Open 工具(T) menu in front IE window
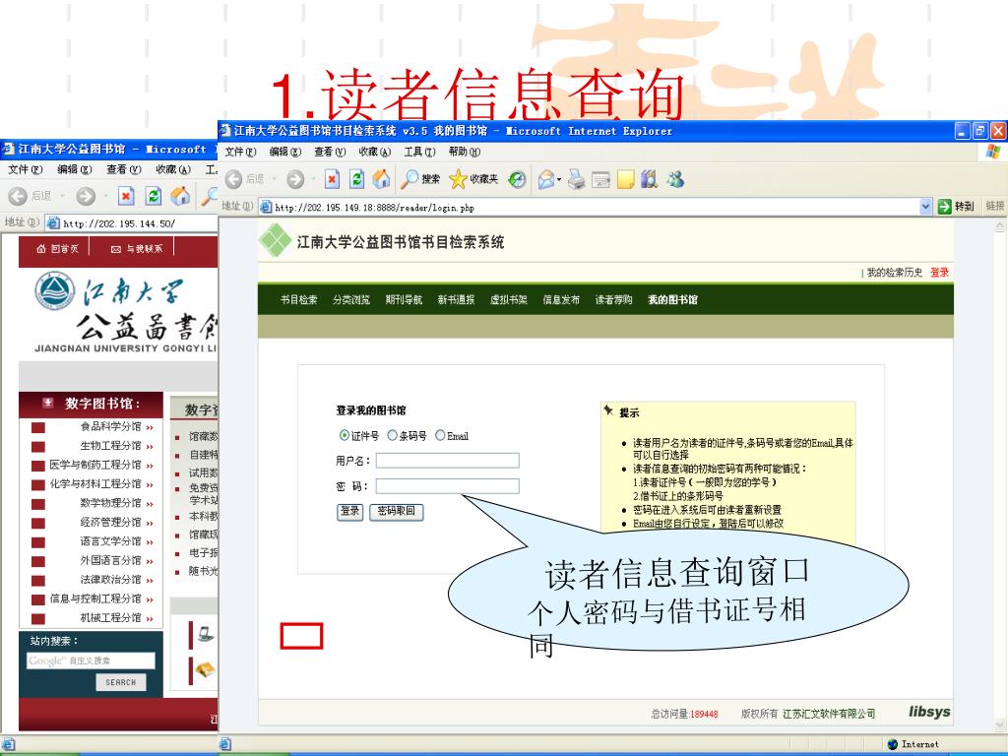Screen dimensions: 1008x756 point(419,152)
